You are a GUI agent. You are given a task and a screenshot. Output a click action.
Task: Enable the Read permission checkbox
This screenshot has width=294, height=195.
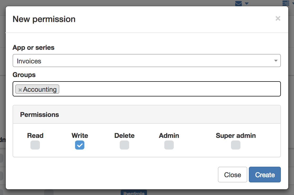pos(35,145)
